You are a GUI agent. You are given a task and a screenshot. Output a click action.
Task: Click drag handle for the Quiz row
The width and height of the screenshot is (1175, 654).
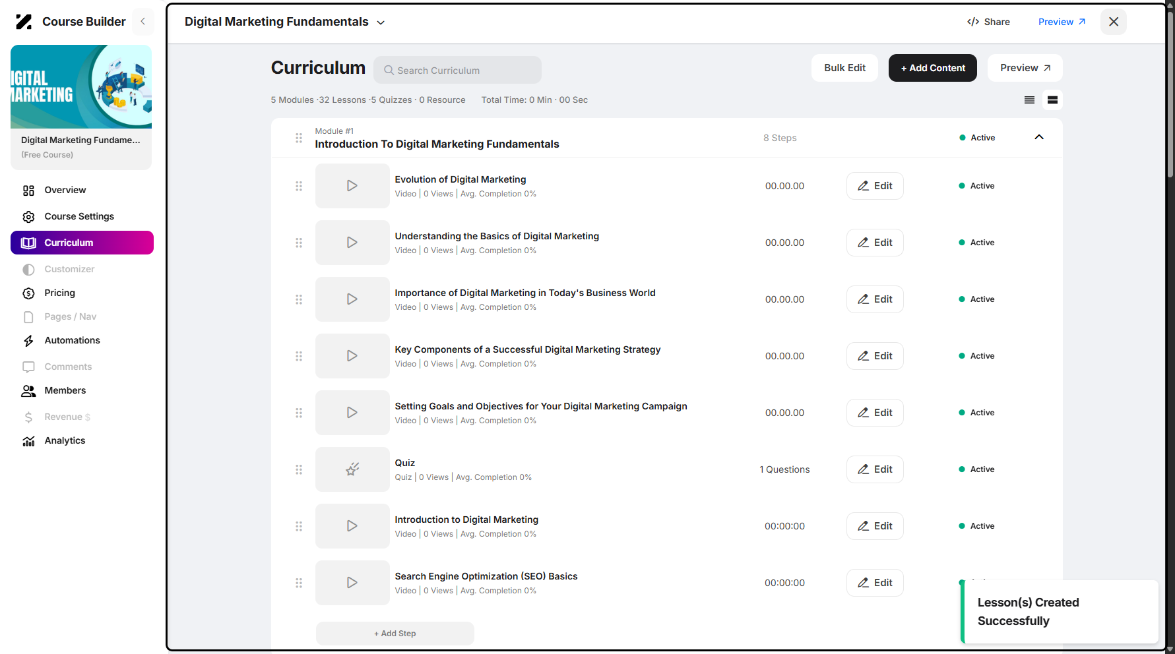pyautogui.click(x=299, y=469)
